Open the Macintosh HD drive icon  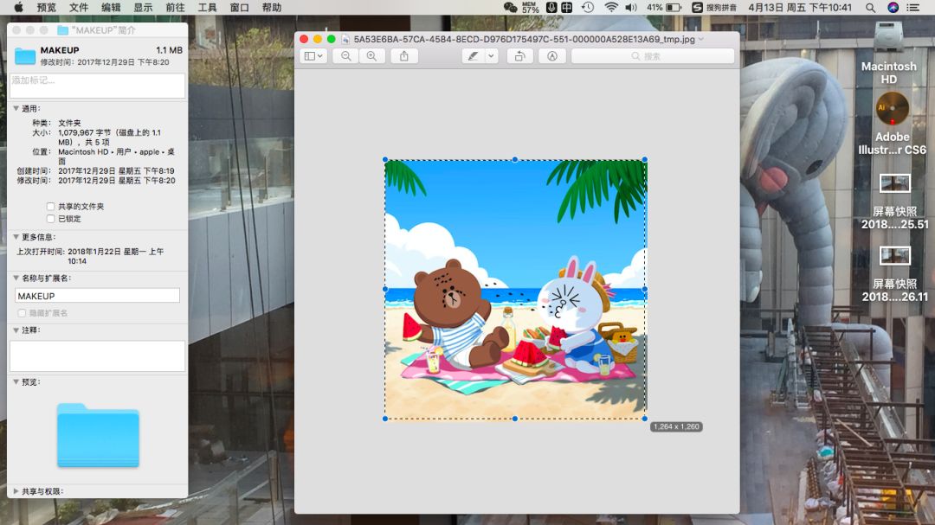point(889,37)
